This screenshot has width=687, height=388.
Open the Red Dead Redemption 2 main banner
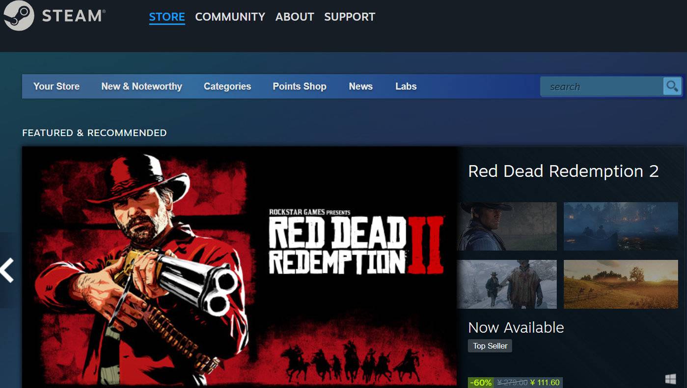pos(240,267)
